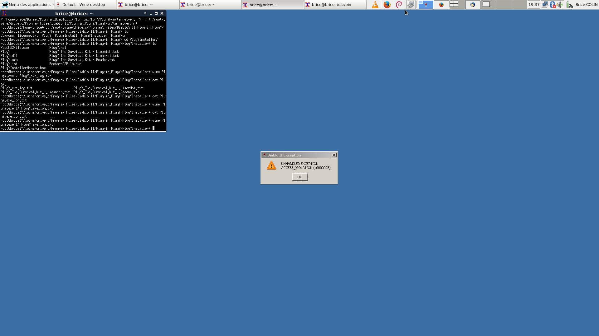Open the Brice COLIN user menu
The image size is (599, 336).
click(x=586, y=5)
